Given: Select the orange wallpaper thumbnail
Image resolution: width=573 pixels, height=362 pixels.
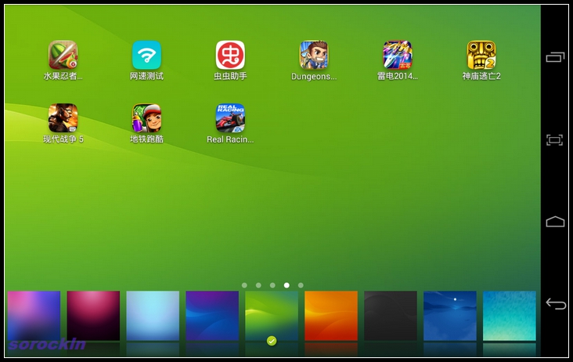Looking at the screenshot, I should [331, 316].
